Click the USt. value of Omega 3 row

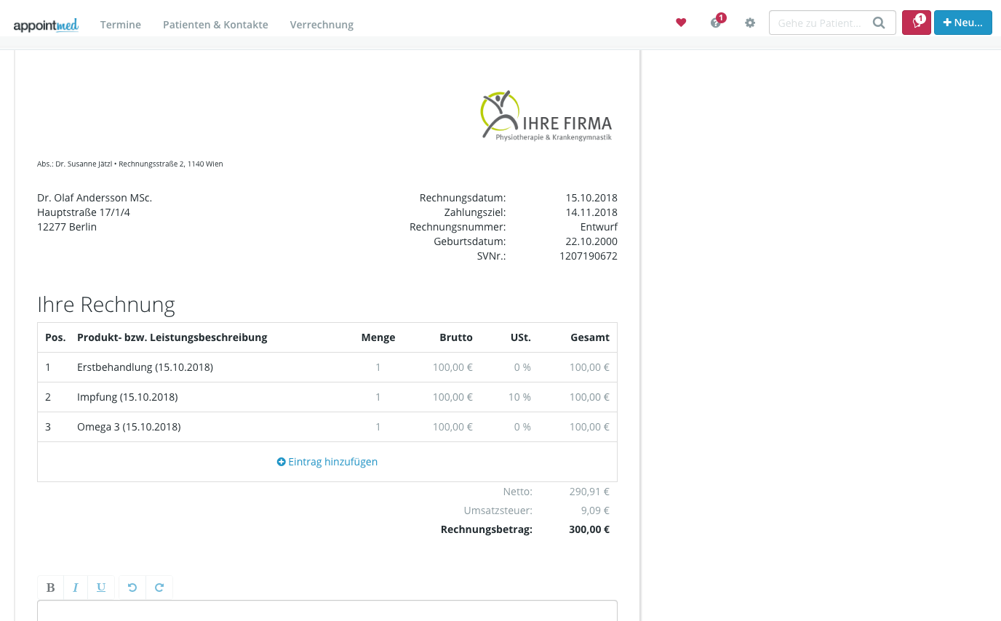point(522,427)
